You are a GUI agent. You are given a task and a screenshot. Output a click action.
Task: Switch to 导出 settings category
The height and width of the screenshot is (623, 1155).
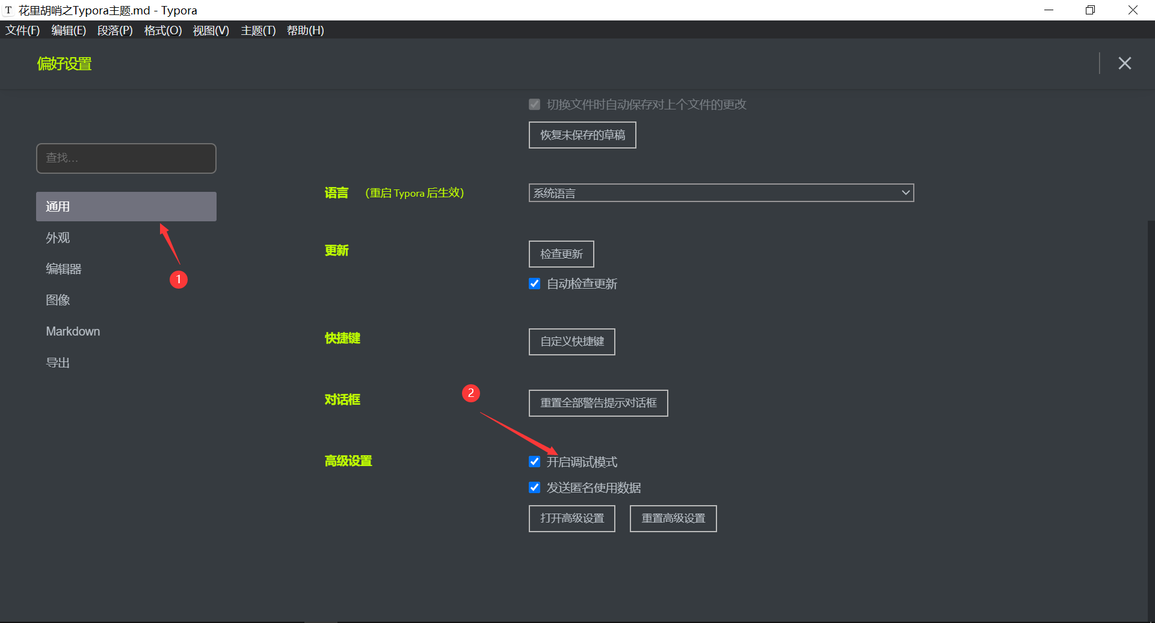point(126,363)
